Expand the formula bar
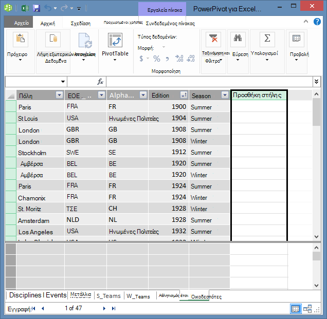 tap(316, 82)
